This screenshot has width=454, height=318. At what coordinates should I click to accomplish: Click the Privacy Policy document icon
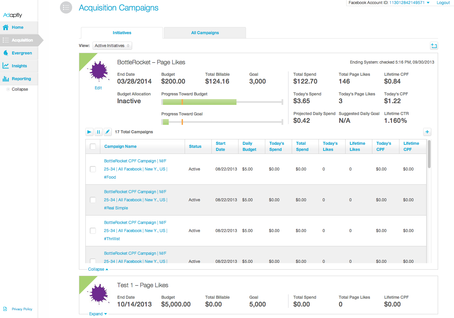tap(5, 309)
